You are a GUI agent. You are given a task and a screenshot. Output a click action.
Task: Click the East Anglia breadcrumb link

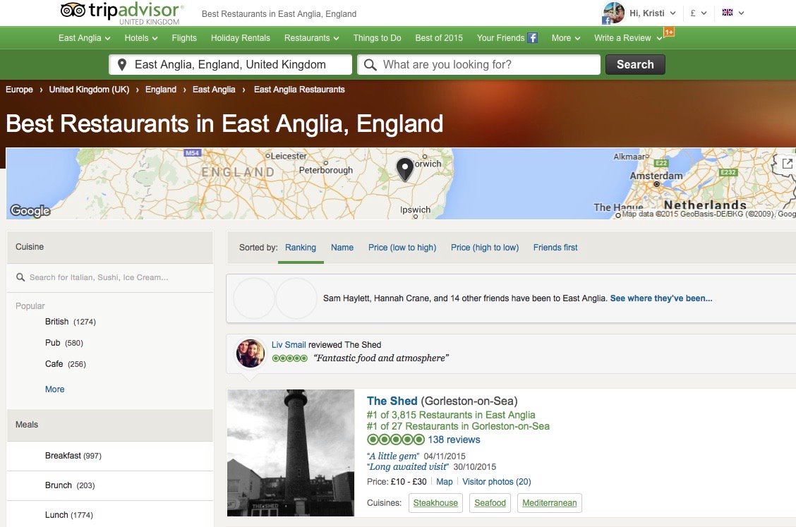point(214,90)
